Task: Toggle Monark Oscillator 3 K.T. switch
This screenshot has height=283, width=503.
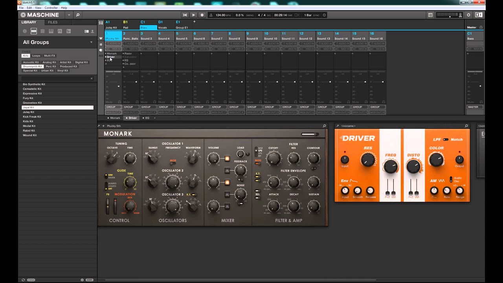Action: (x=194, y=195)
